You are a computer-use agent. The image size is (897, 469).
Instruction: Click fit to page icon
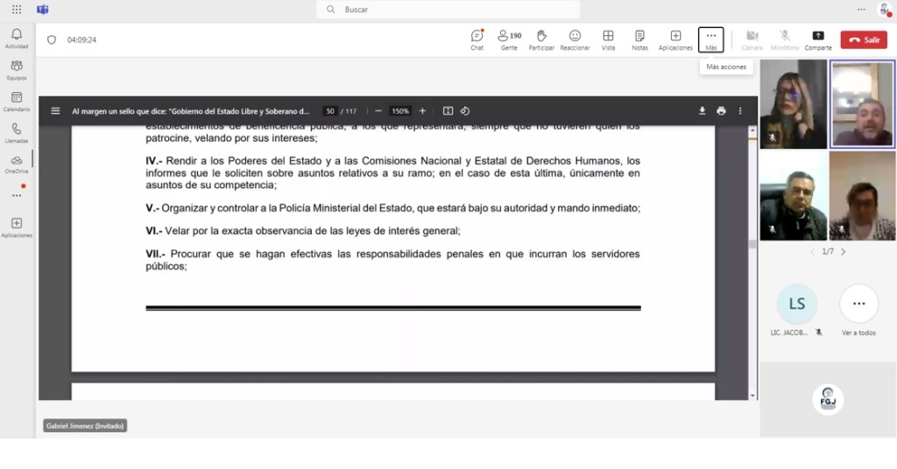[448, 111]
